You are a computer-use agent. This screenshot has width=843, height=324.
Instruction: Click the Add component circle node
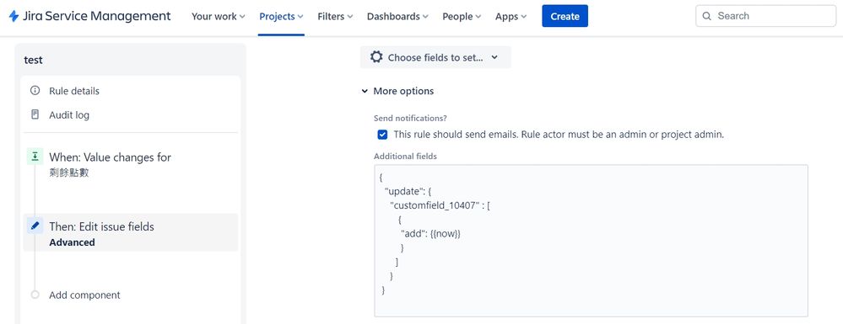35,295
